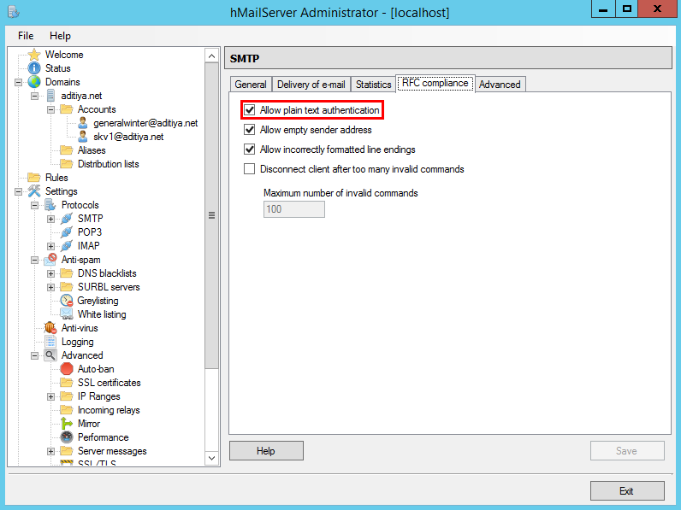
Task: Open the Help menu
Action: tap(60, 36)
